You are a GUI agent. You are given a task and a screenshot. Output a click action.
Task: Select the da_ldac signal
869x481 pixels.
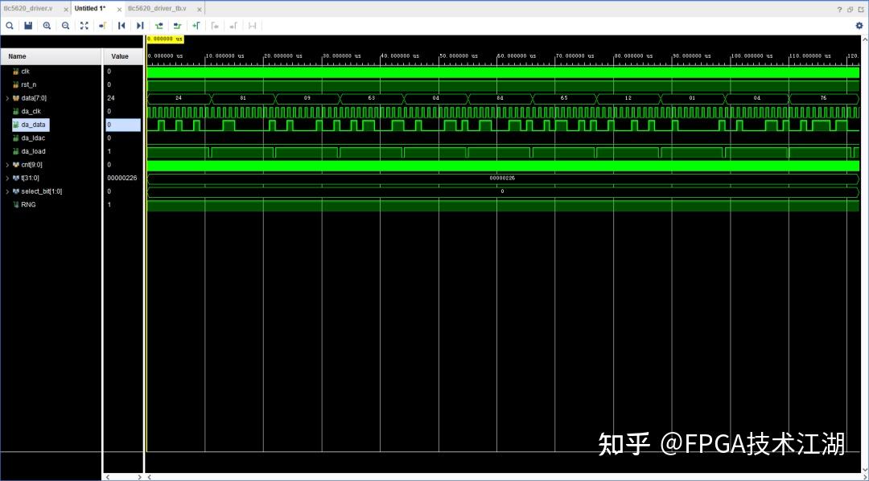(33, 138)
